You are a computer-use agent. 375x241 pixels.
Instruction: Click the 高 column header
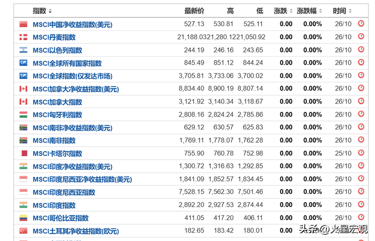click(230, 11)
